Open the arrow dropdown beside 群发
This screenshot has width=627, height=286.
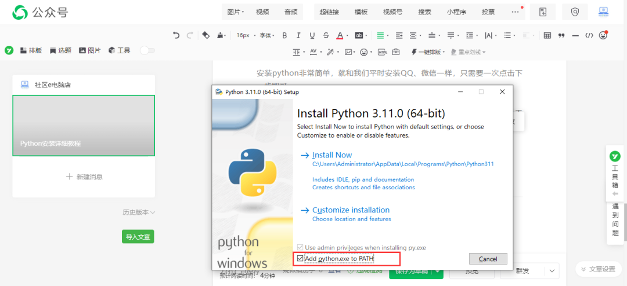click(x=552, y=271)
